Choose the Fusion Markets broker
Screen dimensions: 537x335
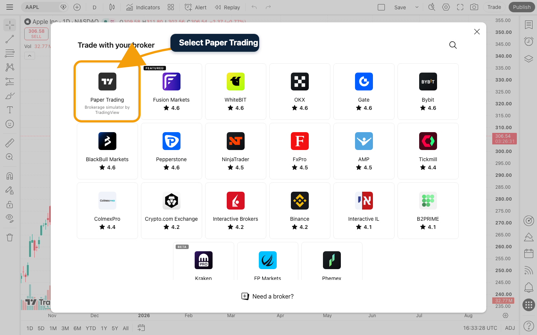click(x=172, y=92)
